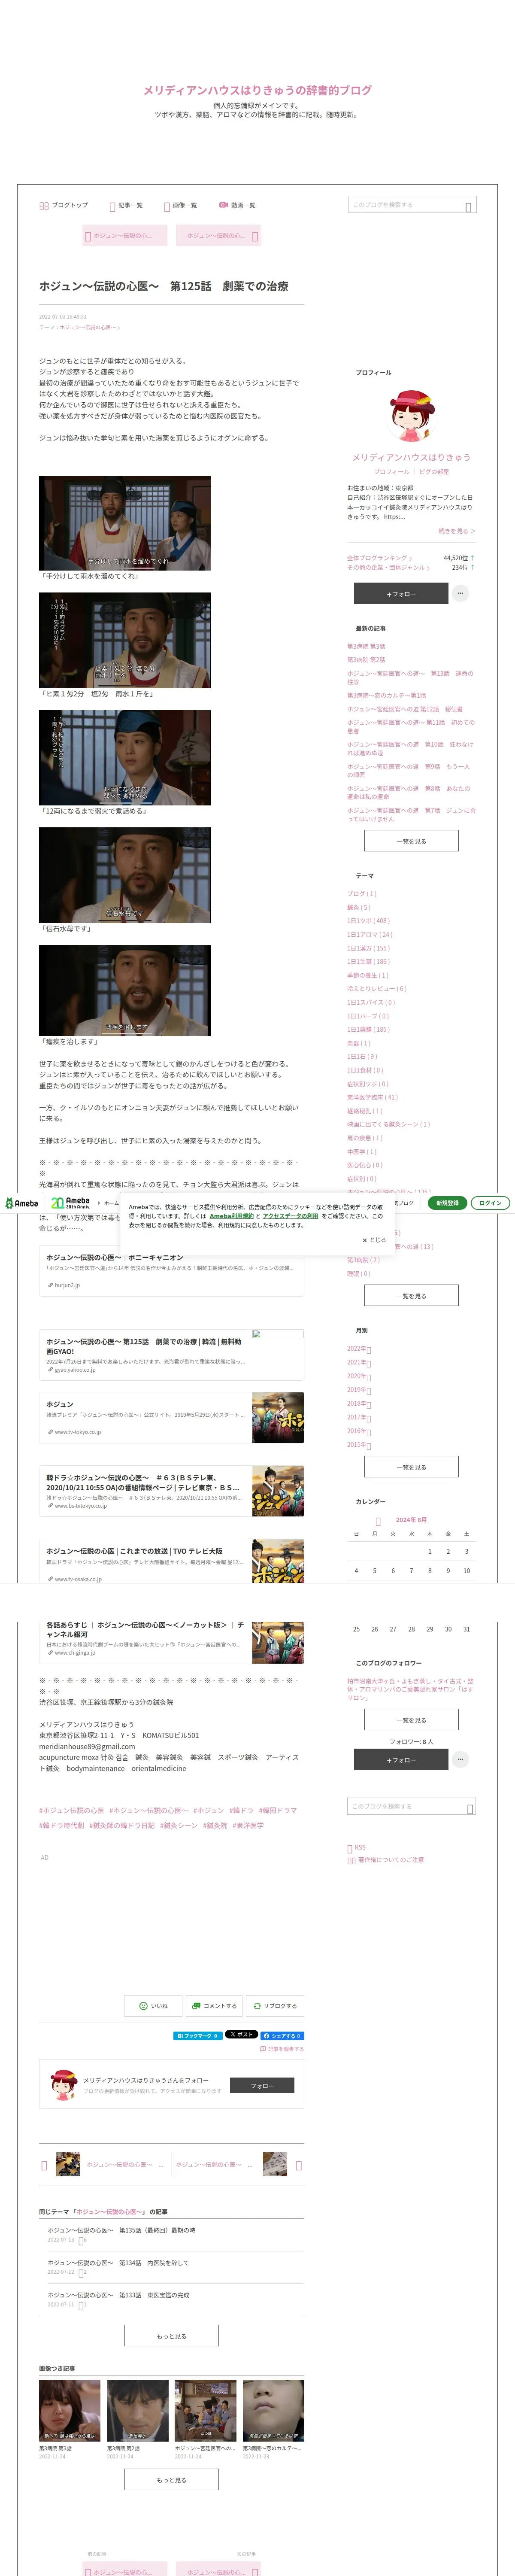515x2576 pixels.
Task: Click もっと見る under same-theme articles
Action: (x=171, y=2336)
